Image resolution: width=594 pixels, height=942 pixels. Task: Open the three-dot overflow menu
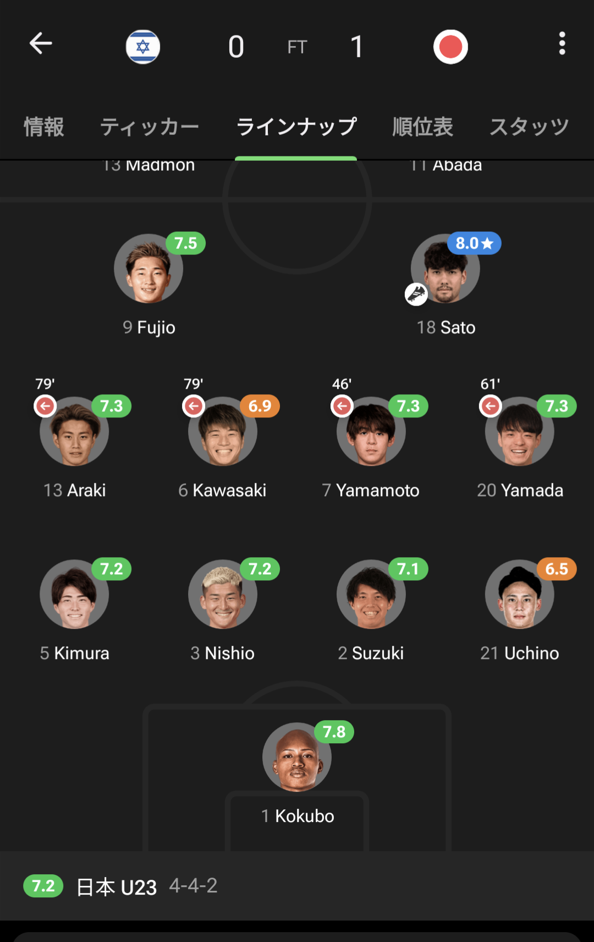tap(562, 43)
